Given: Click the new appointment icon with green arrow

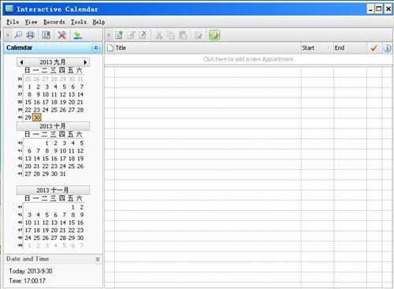Looking at the screenshot, I should coord(119,35).
